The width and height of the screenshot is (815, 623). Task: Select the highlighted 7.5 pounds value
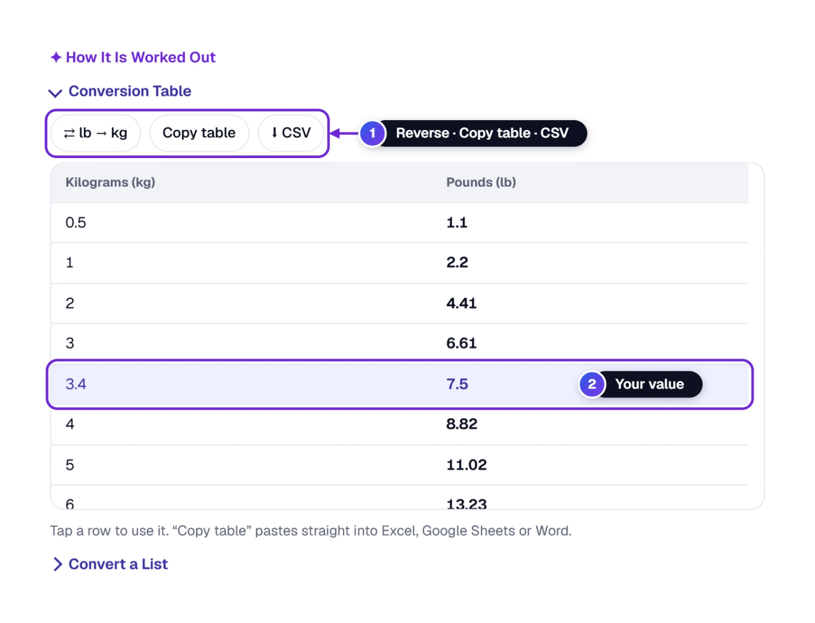coord(457,384)
